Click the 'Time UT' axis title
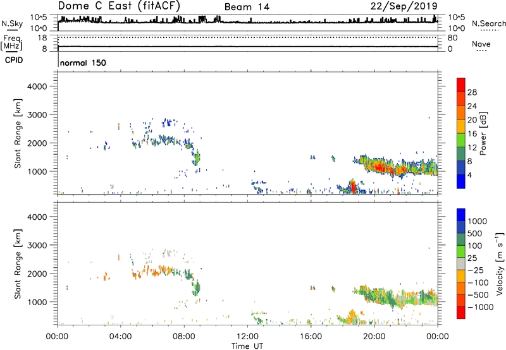 coord(247,346)
